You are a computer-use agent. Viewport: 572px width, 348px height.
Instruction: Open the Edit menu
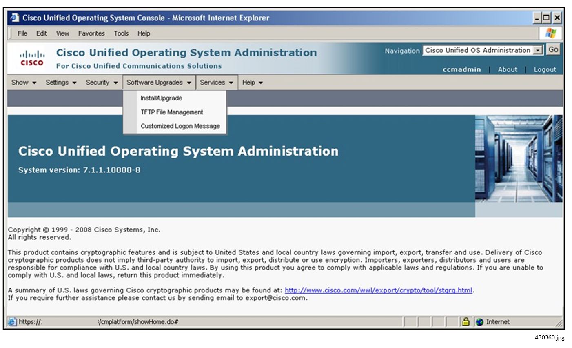pyautogui.click(x=42, y=33)
